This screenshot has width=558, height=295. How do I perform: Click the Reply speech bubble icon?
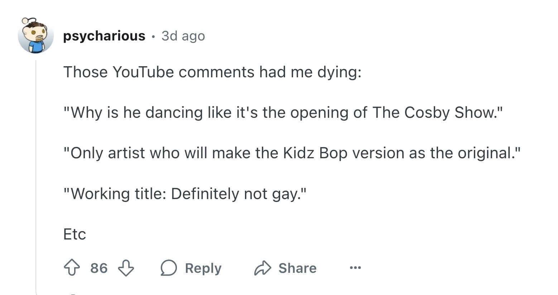point(169,268)
